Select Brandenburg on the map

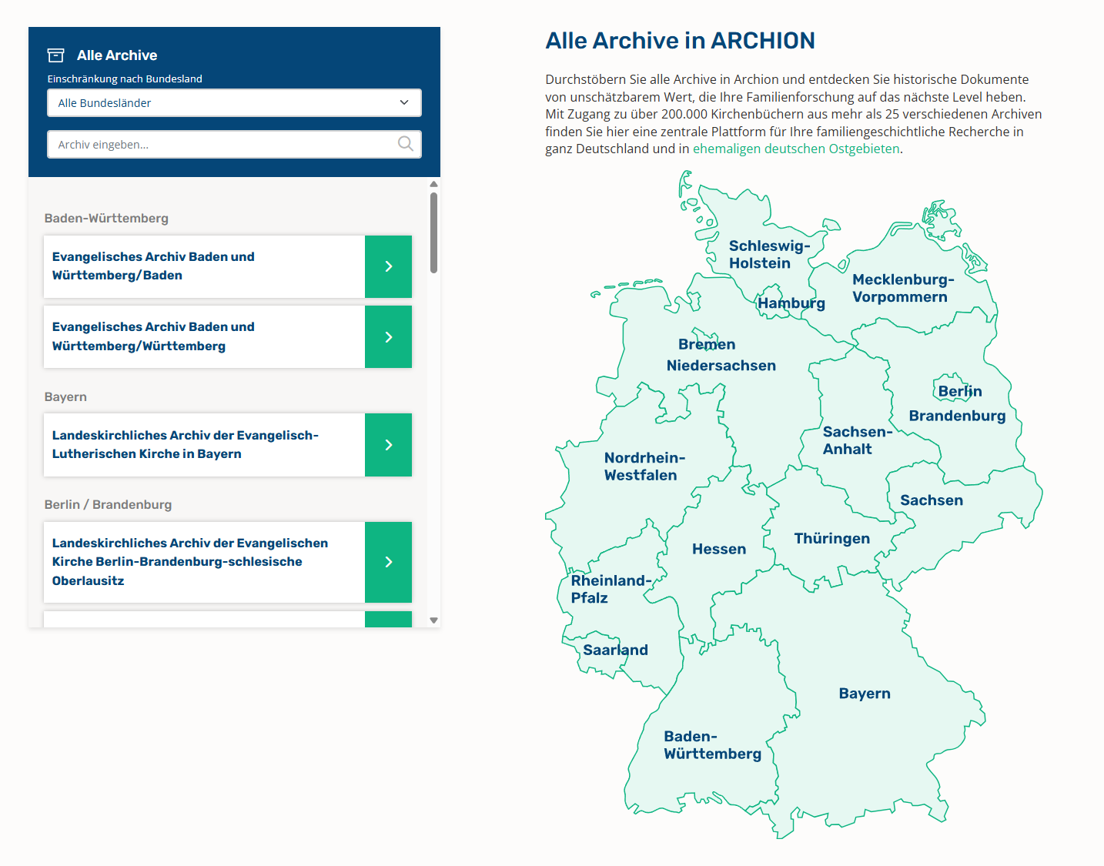957,416
